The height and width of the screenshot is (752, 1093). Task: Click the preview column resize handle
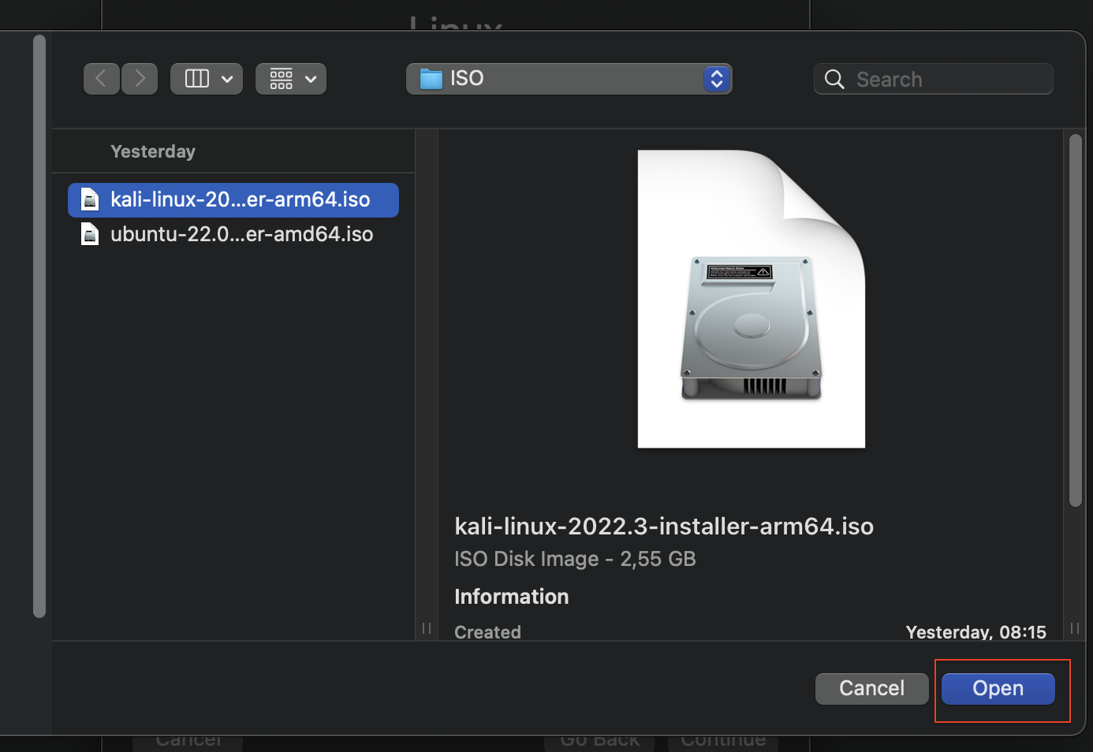tap(1075, 628)
